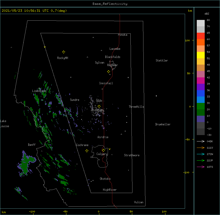Click the large green echo southwest of Banff

click(25, 163)
